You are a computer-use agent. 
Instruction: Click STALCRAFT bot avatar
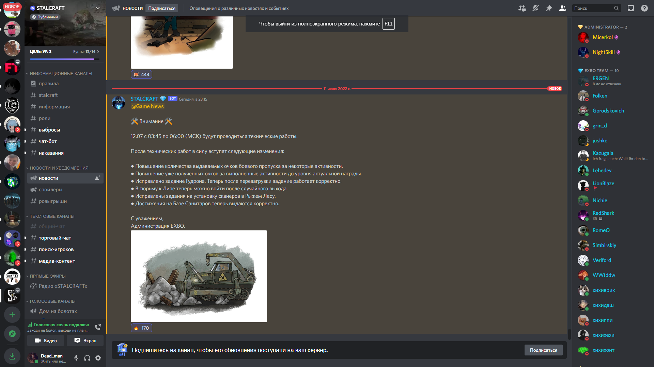pos(119,103)
